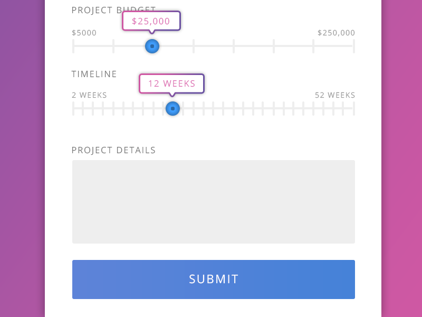Click the rightmost tick of the budget slider
The width and height of the screenshot is (422, 317).
click(x=353, y=46)
